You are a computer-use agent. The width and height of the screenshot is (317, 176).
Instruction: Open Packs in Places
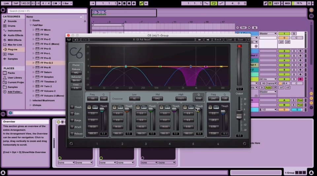pos(11,73)
